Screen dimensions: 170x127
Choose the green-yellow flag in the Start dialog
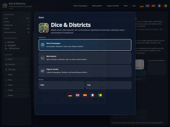point(100,95)
